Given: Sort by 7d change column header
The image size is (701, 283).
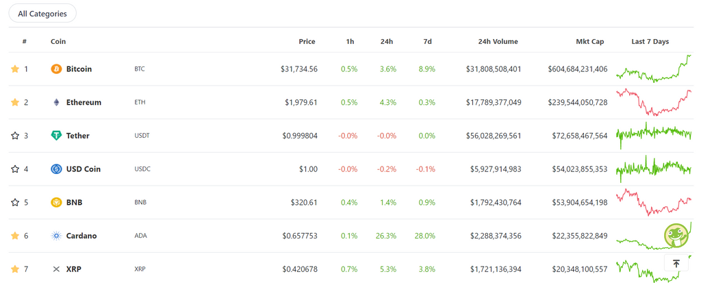Looking at the screenshot, I should click(427, 42).
